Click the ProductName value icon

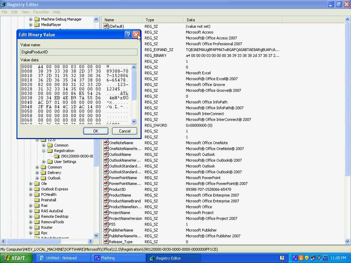click(106, 195)
